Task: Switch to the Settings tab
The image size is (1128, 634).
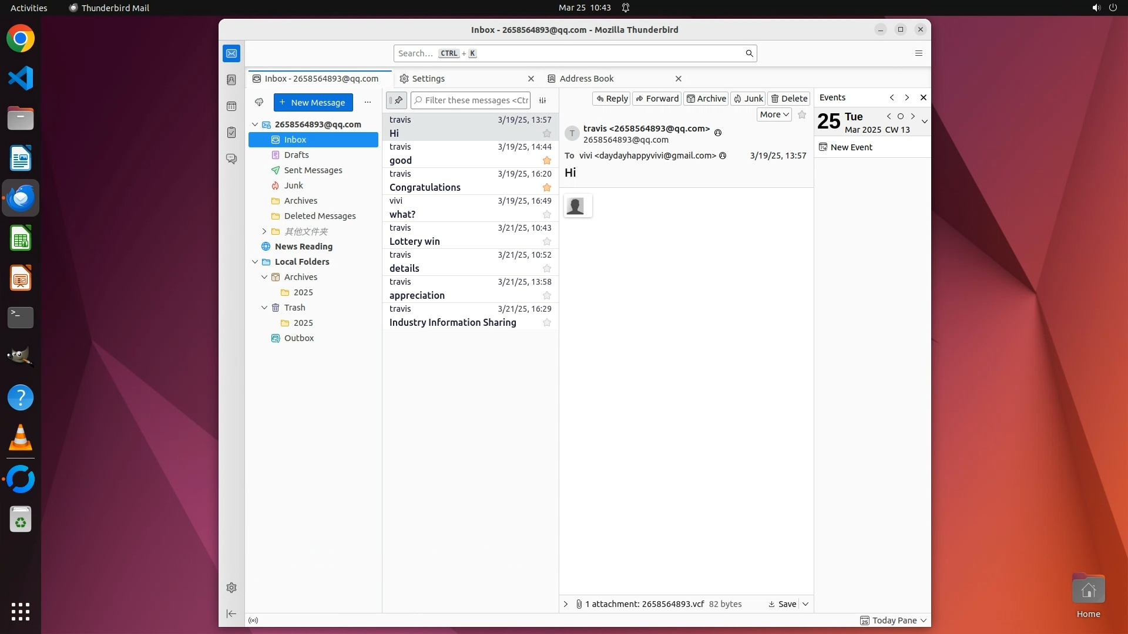Action: point(428,79)
